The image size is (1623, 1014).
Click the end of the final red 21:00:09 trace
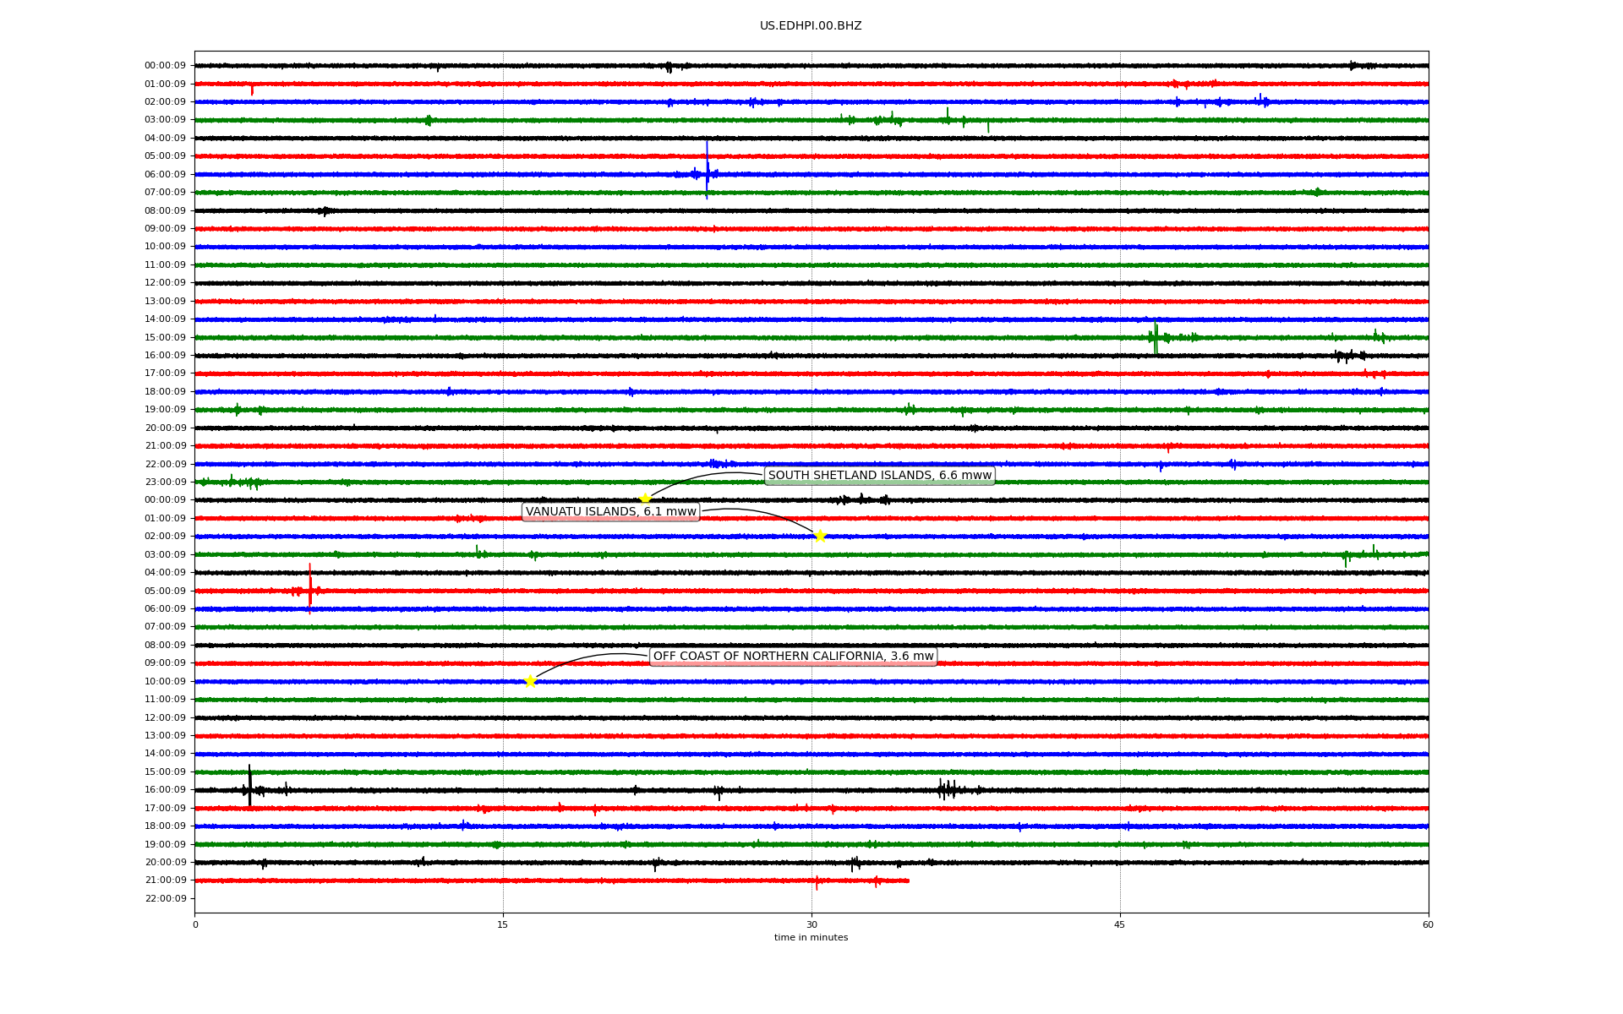coord(908,880)
